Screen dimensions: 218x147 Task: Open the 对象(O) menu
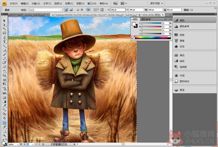click(36, 4)
